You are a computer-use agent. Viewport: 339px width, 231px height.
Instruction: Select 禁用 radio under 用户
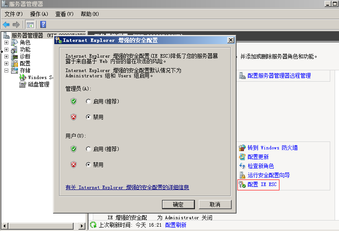tap(88, 165)
